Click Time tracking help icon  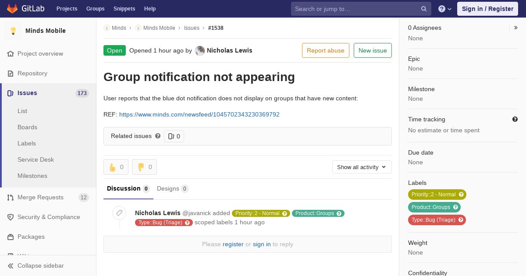click(x=515, y=119)
